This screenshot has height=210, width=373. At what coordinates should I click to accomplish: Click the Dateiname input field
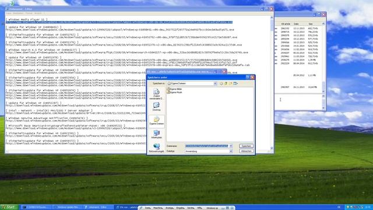207,146
